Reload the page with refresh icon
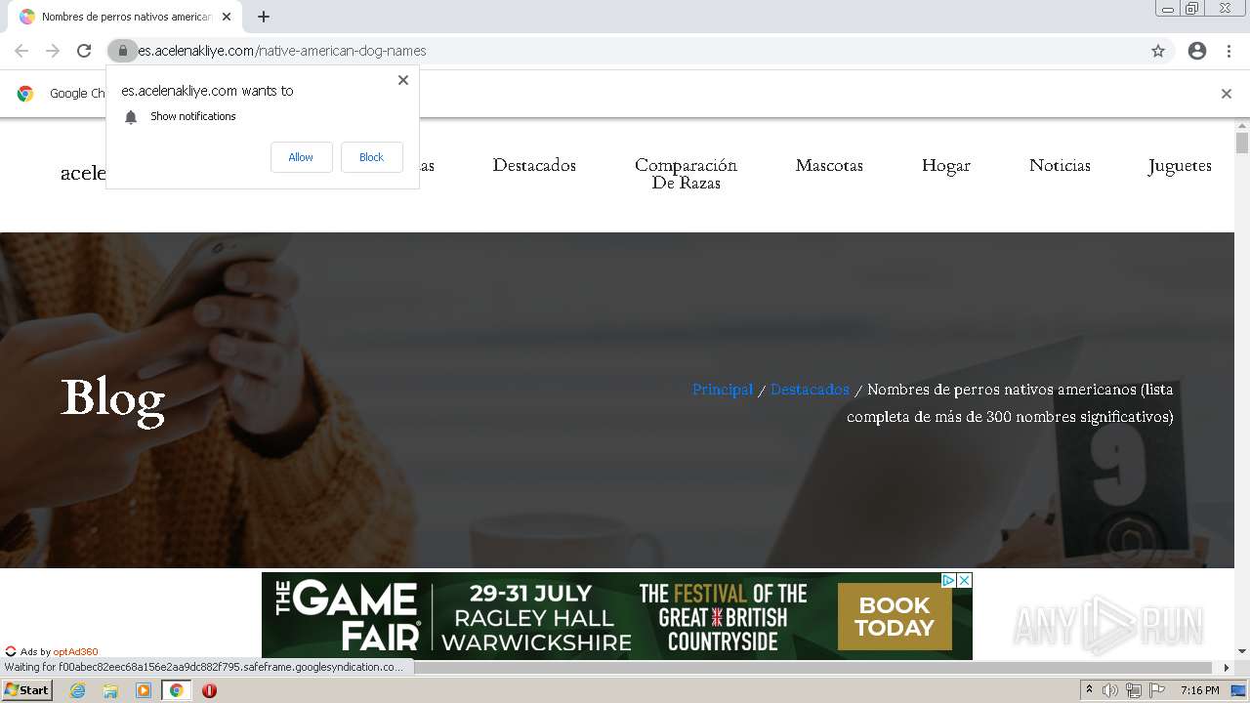 pos(84,51)
